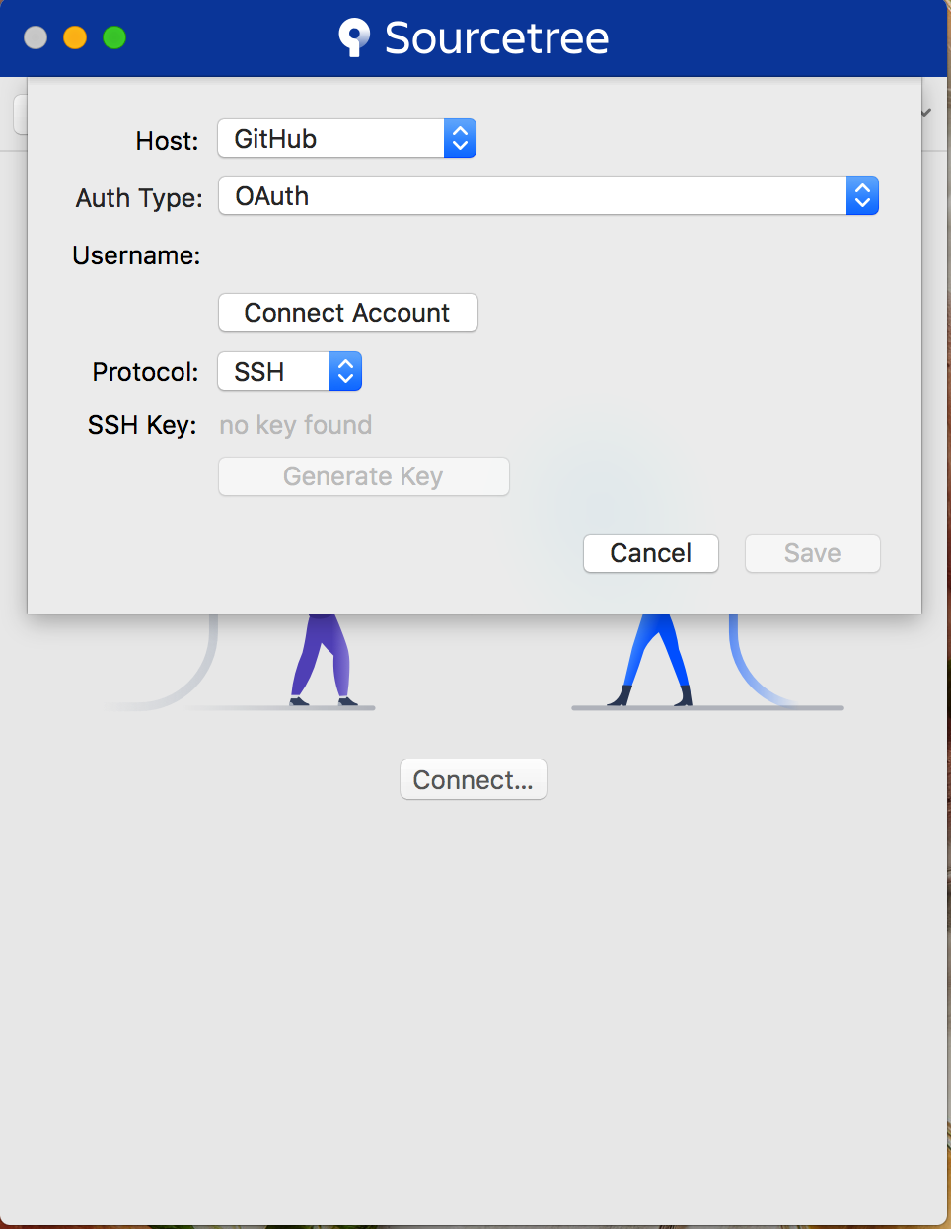Click the Sourcetree title text
Image resolution: width=951 pixels, height=1229 pixels.
point(496,37)
